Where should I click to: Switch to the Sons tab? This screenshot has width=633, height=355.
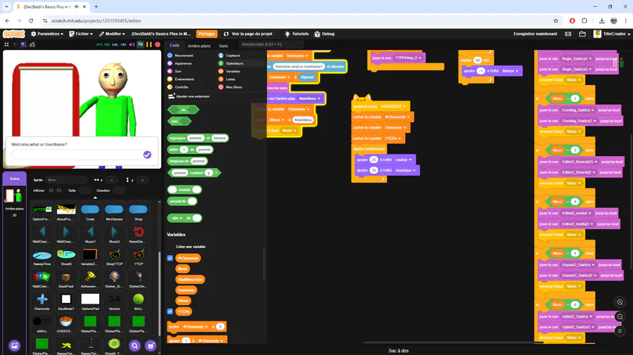[224, 46]
